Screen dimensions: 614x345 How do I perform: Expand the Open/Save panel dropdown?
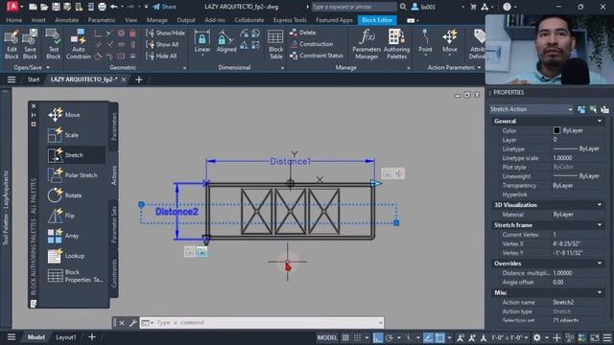pos(48,68)
